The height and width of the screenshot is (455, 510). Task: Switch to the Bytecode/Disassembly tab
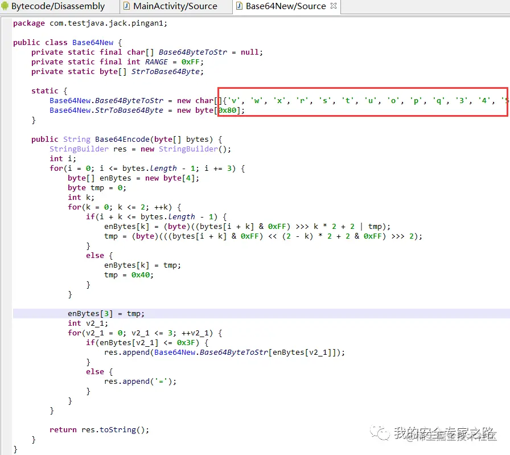point(58,6)
